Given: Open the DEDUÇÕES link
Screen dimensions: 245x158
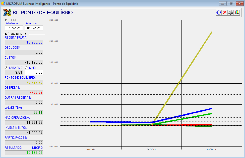Looking at the screenshot, I should click(13, 48).
